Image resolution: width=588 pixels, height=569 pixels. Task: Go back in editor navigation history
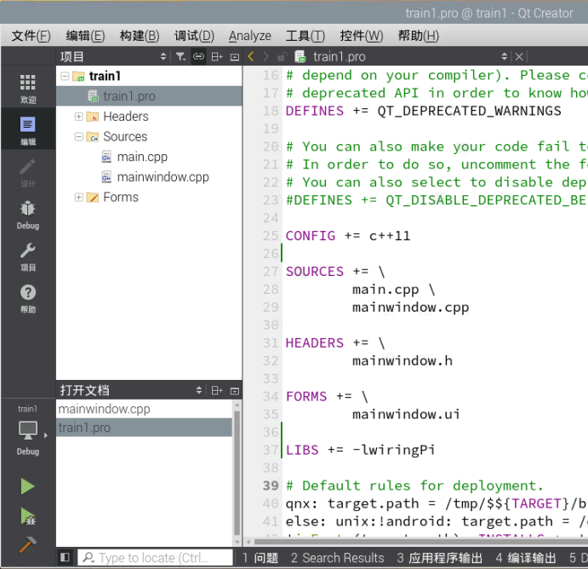click(x=251, y=57)
